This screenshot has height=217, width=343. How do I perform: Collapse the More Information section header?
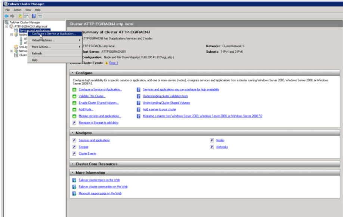(72, 172)
